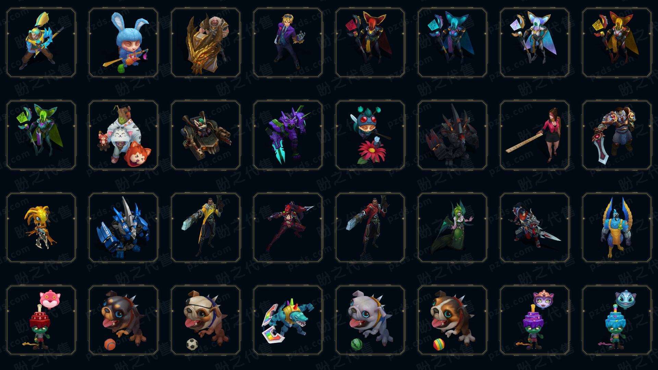Choose the green dress winged woman tile
The image size is (658, 370).
point(452,227)
